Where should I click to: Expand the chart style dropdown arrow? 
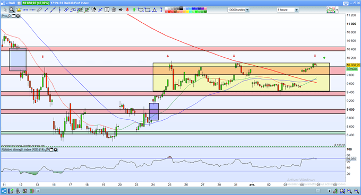click(x=337, y=10)
